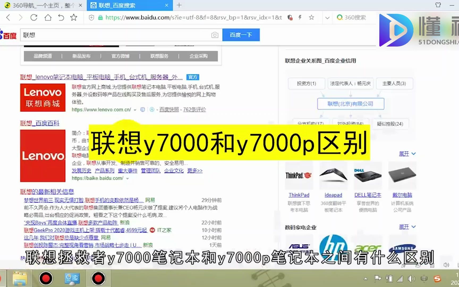Go forward using the browser forward arrow

pyautogui.click(x=20, y=18)
